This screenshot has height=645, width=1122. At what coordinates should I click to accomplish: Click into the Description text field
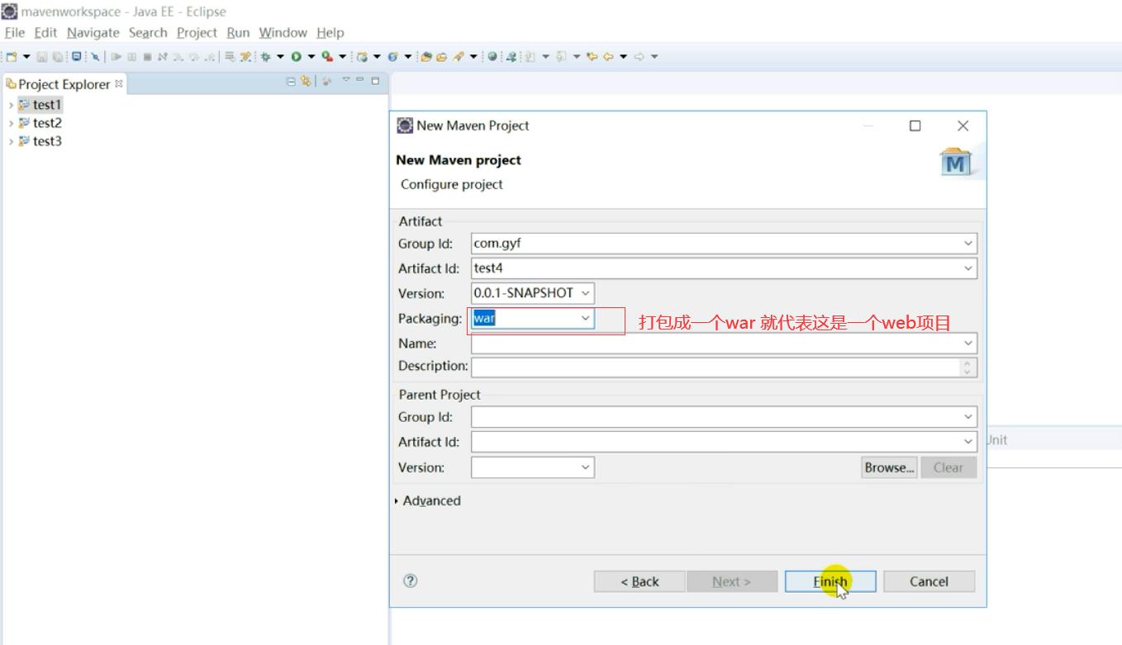pyautogui.click(x=716, y=367)
